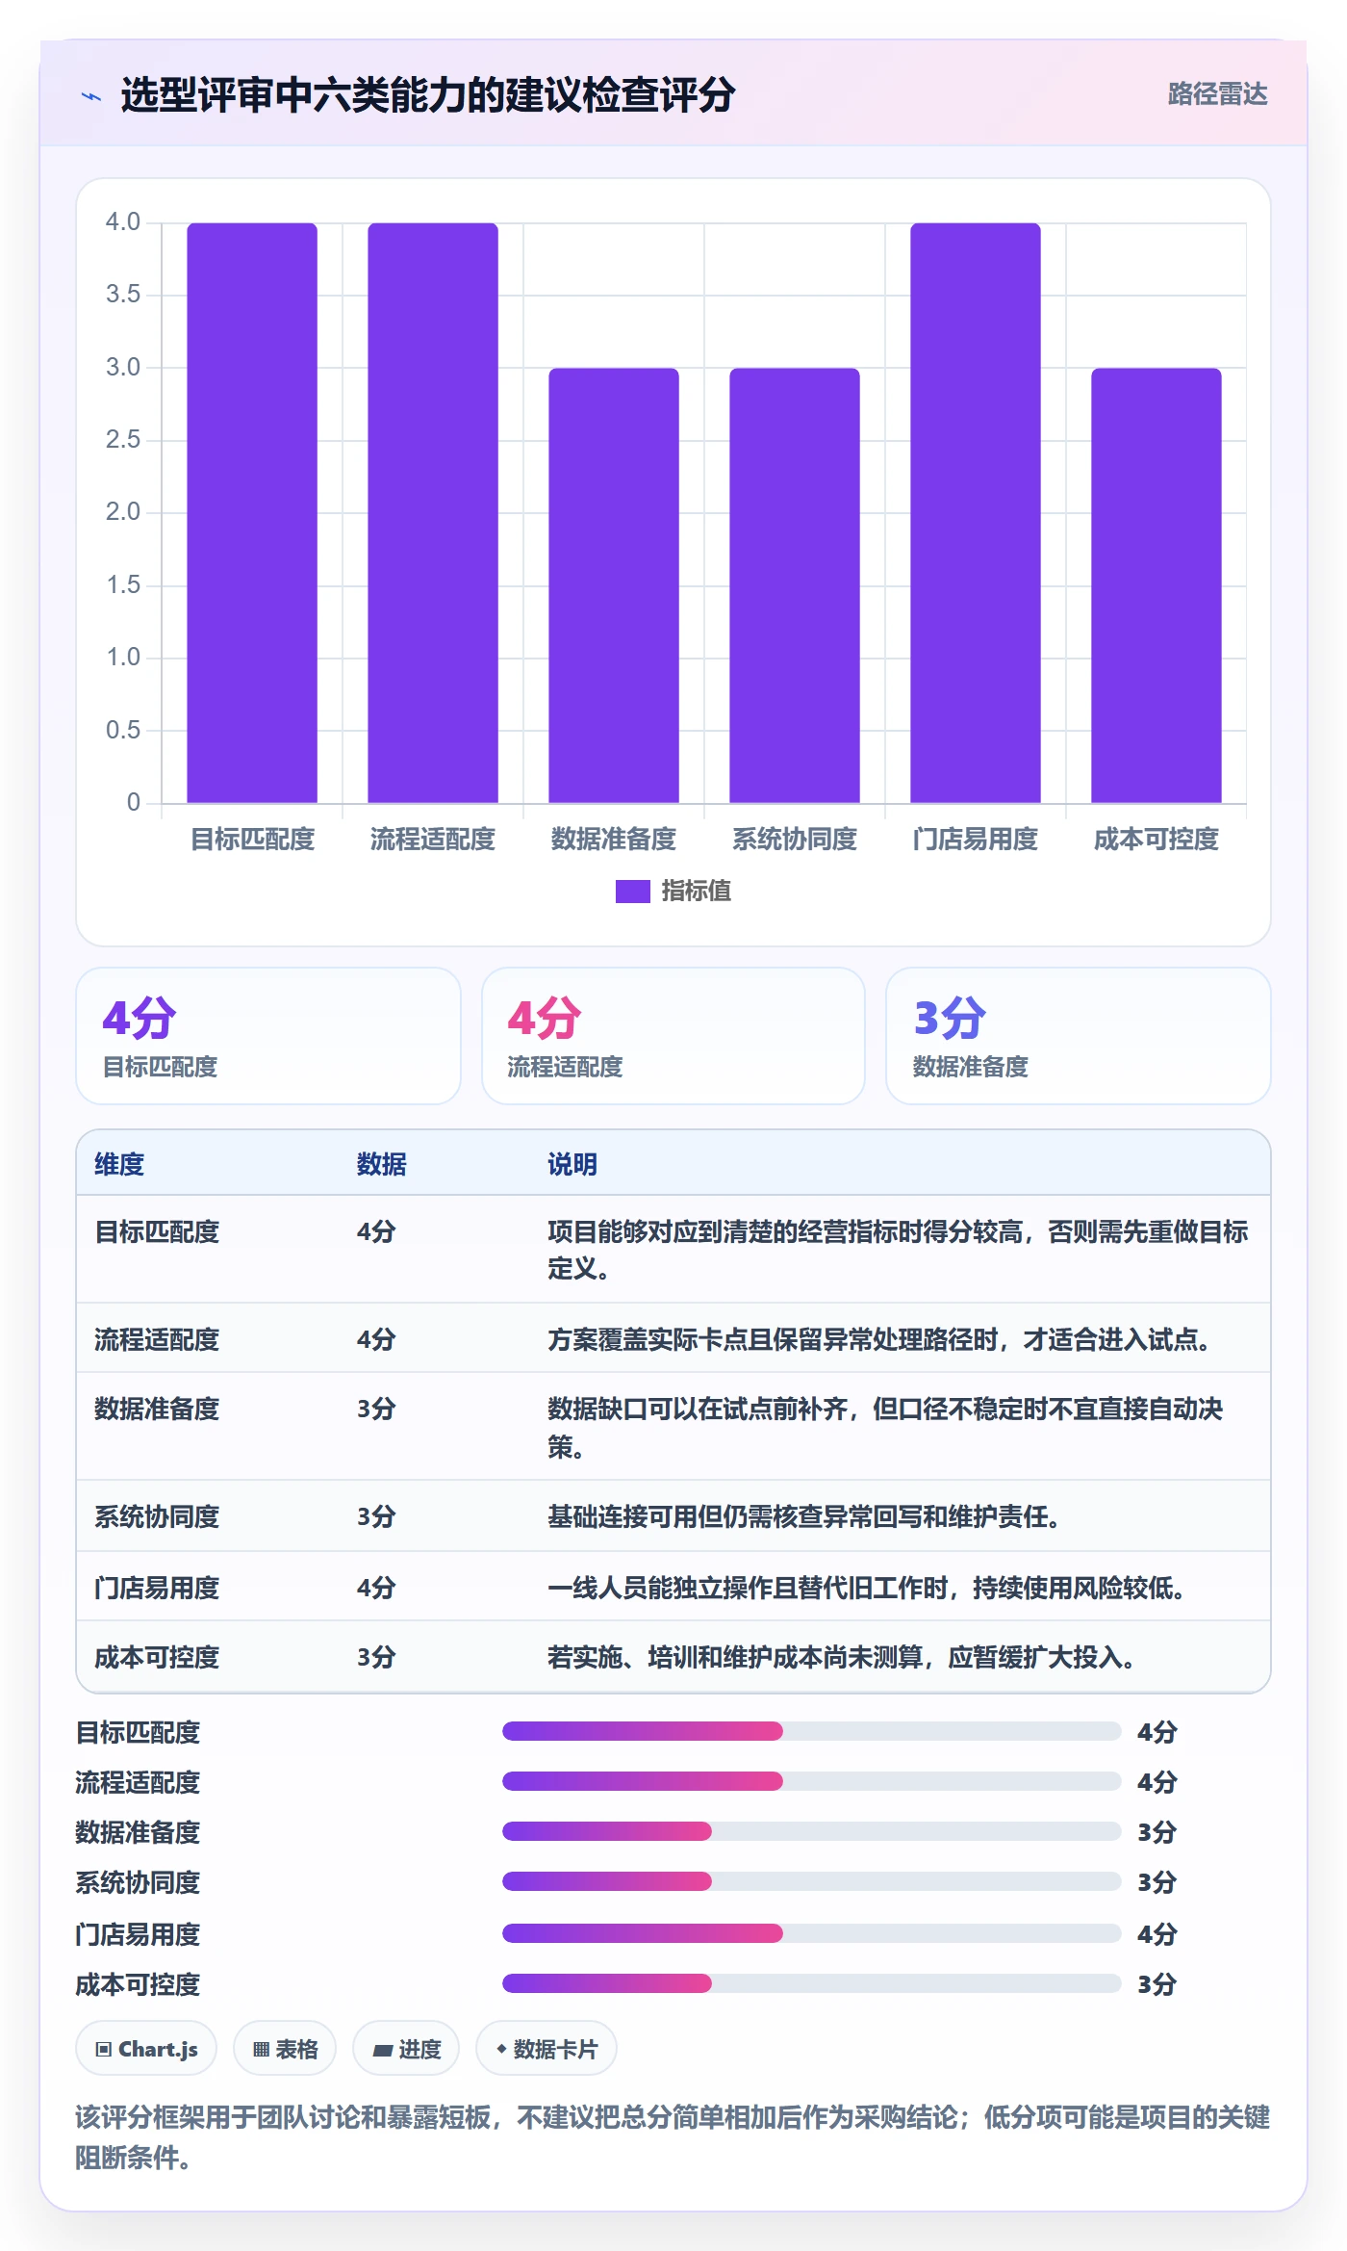Click the 系统协同度 progress bar

click(x=812, y=1881)
